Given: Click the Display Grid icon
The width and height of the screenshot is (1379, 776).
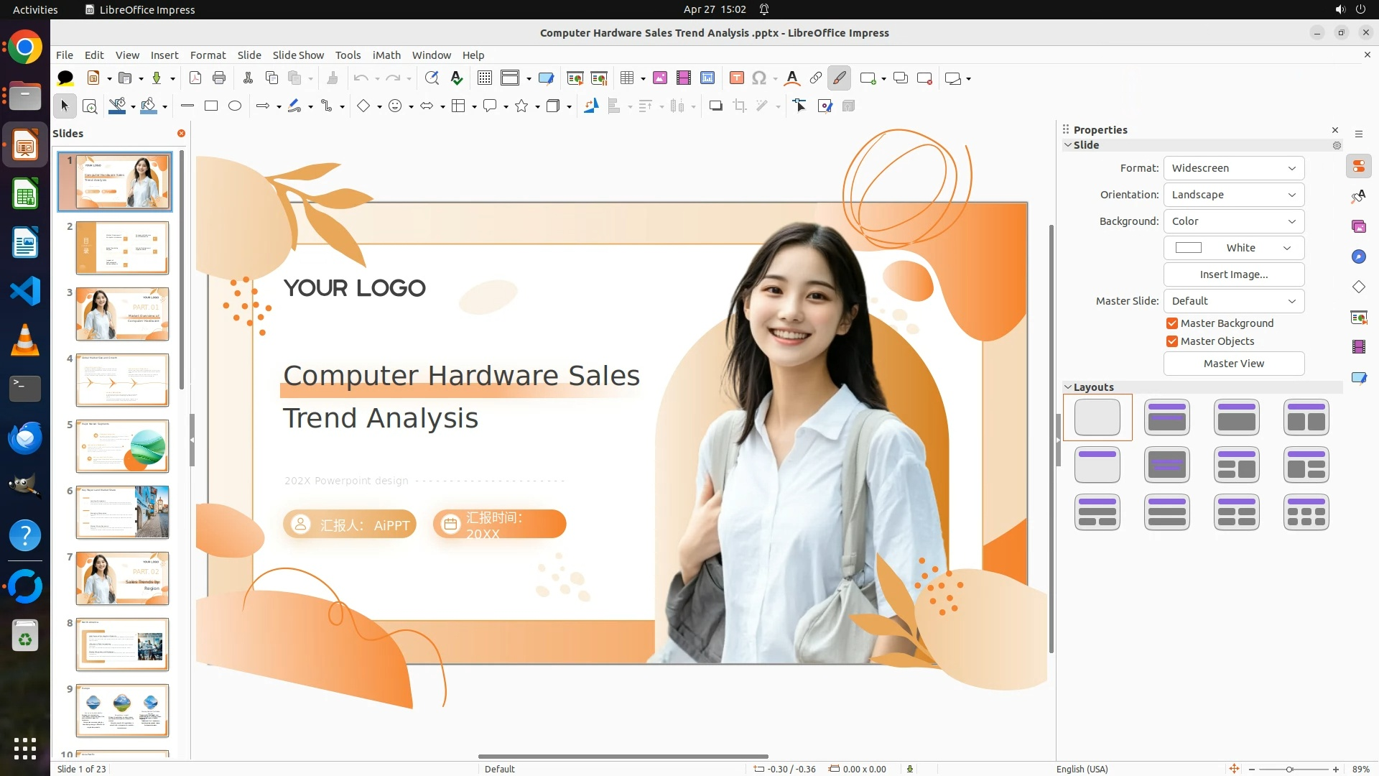Looking at the screenshot, I should pos(485,78).
